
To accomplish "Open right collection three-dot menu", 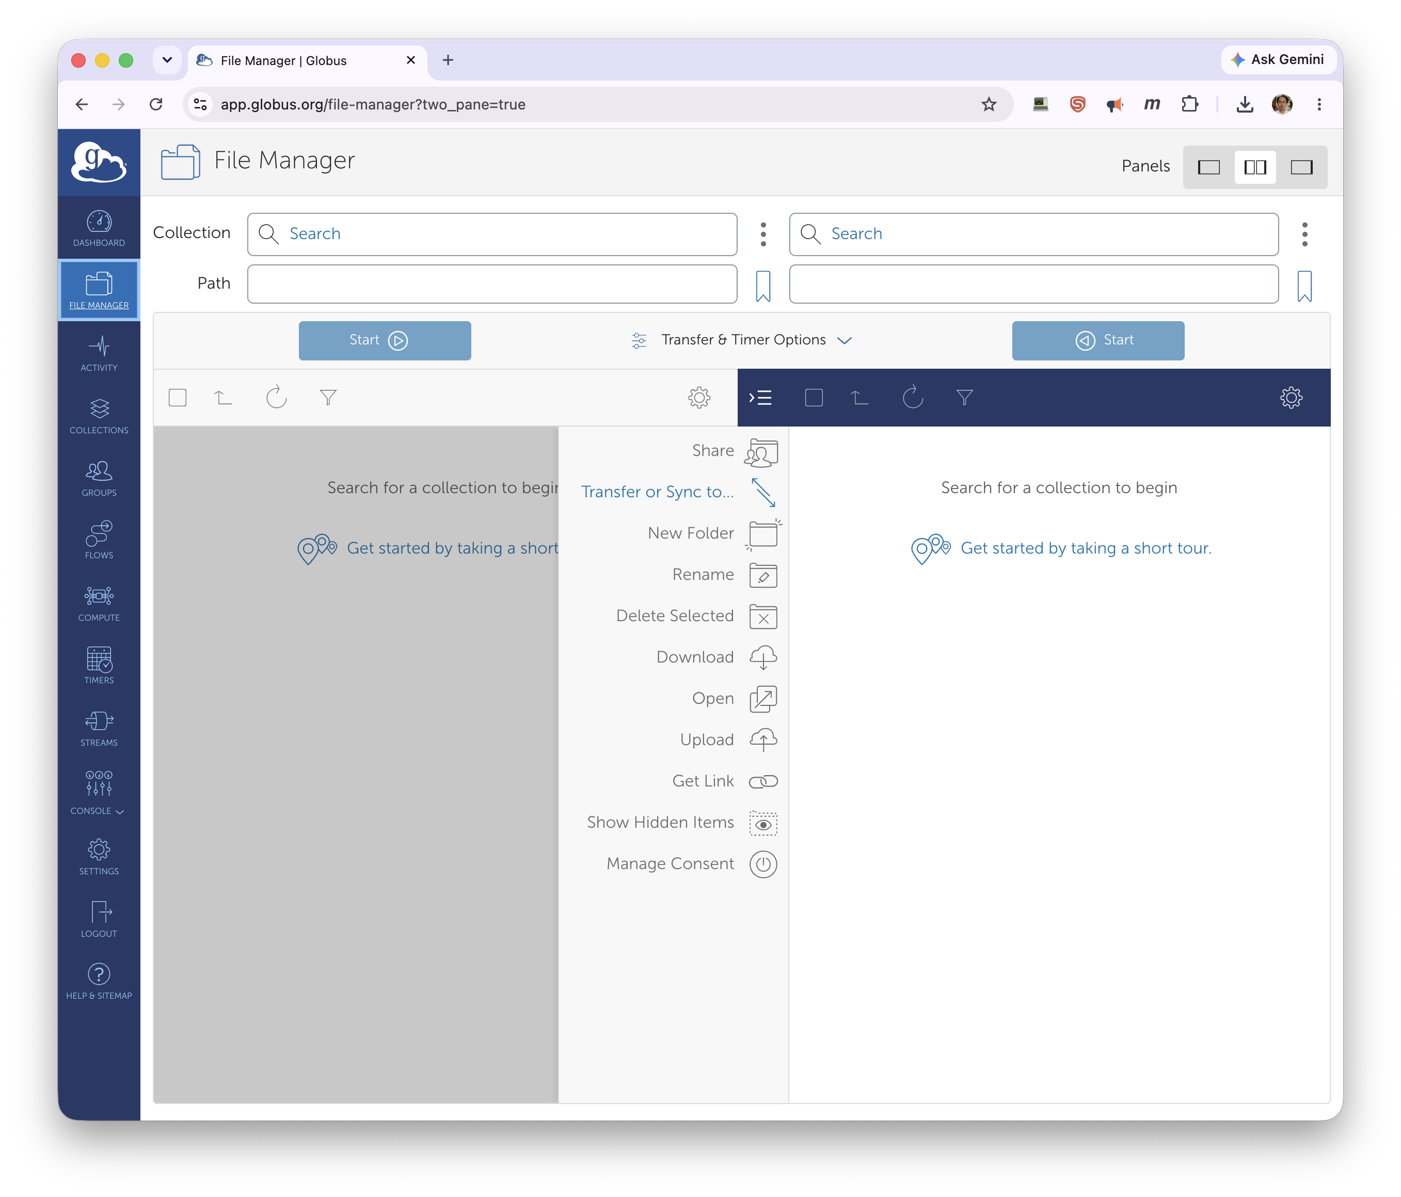I will click(x=1304, y=234).
